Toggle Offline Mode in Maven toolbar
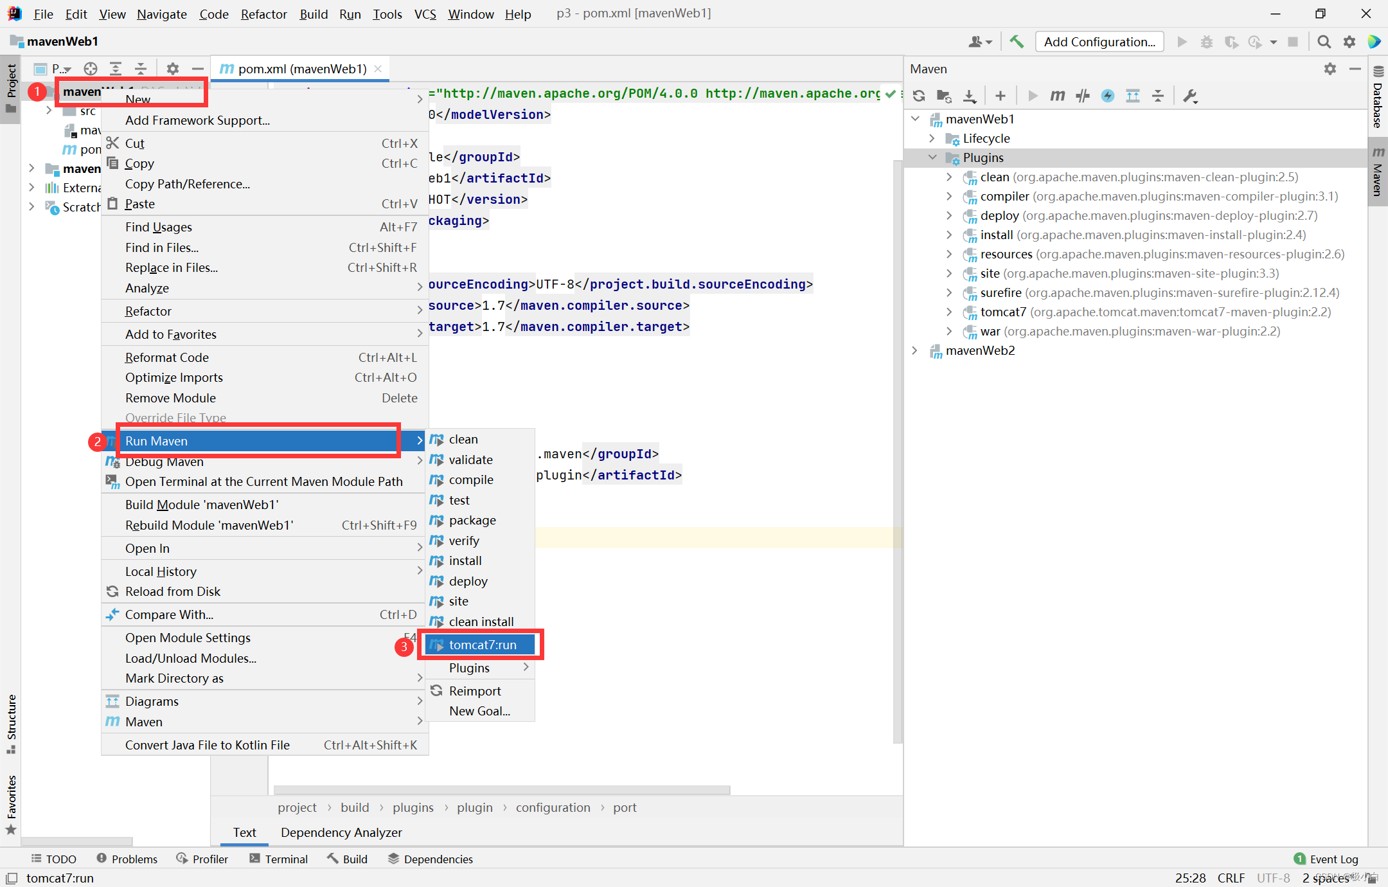 (x=1083, y=96)
